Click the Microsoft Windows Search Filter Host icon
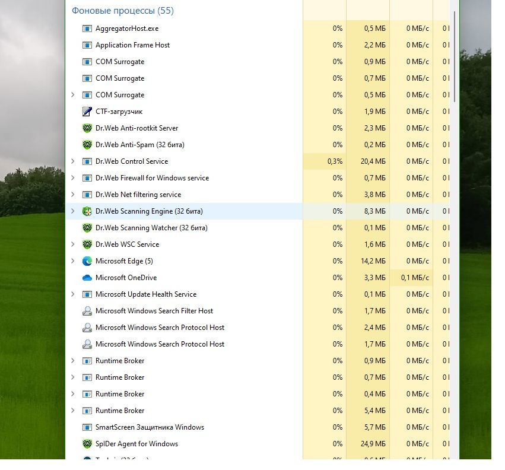505x470 pixels. [x=87, y=311]
